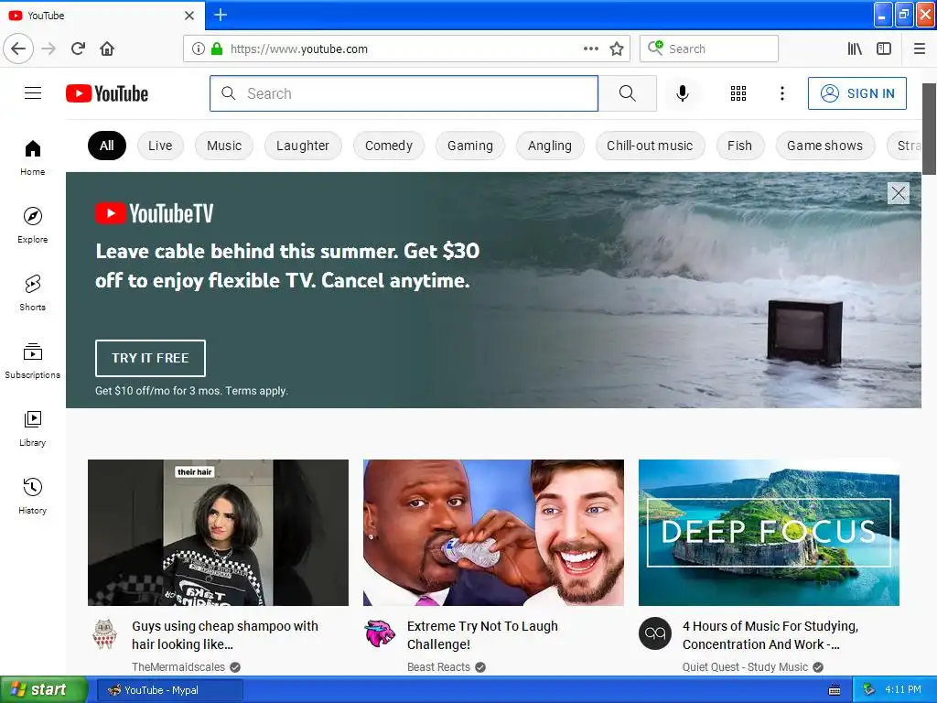Viewport: 937px width, 703px height.
Task: Click the browser Home icon
Action: (107, 49)
